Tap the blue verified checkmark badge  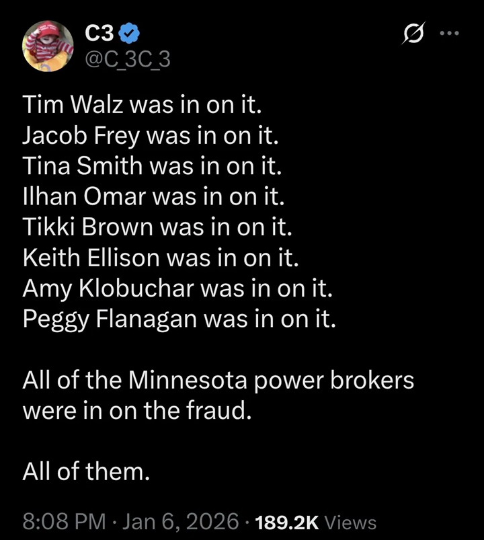coord(130,34)
